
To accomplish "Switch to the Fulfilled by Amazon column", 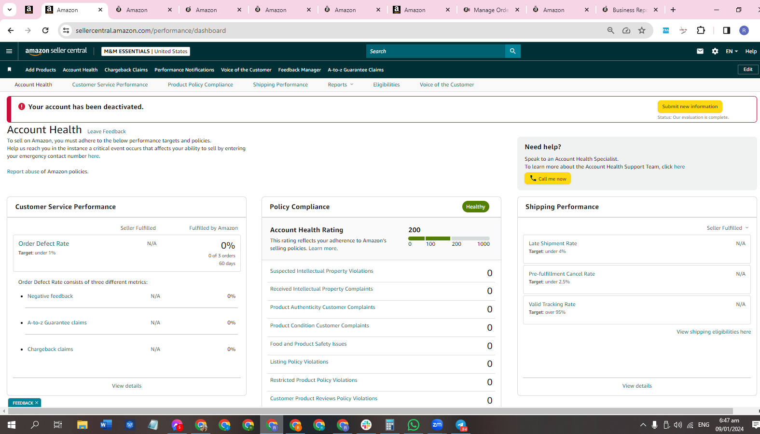I will pos(213,228).
